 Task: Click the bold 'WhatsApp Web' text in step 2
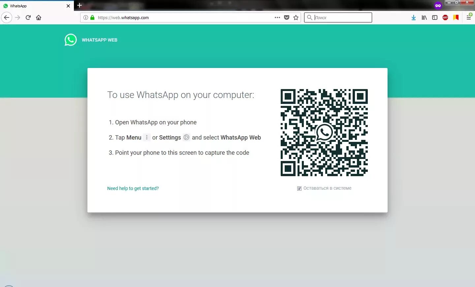pyautogui.click(x=240, y=138)
